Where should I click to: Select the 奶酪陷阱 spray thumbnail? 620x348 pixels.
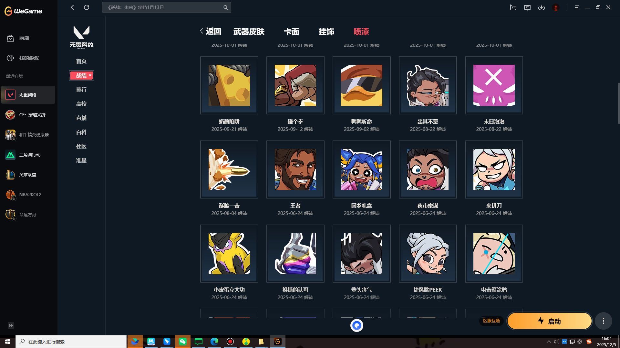[229, 85]
